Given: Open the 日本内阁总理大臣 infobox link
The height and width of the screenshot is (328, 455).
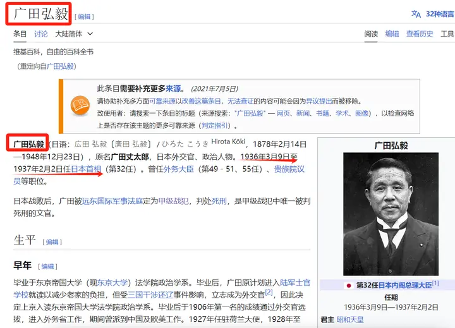Looking at the screenshot, I should coord(405,286).
